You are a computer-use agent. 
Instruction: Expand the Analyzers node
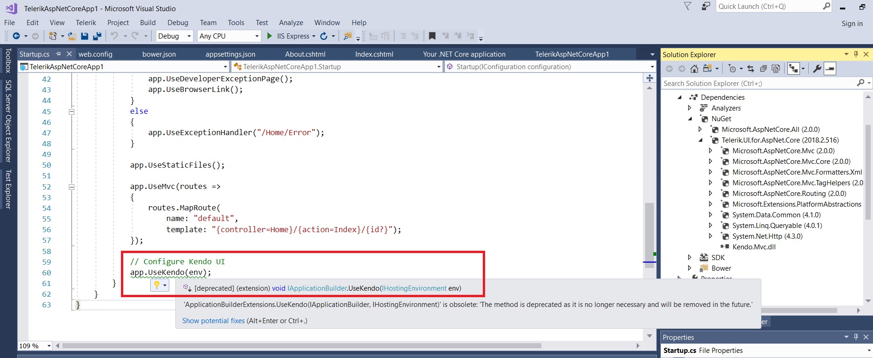pos(690,108)
